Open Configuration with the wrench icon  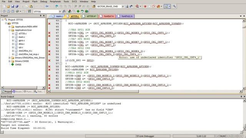click(x=174, y=7)
